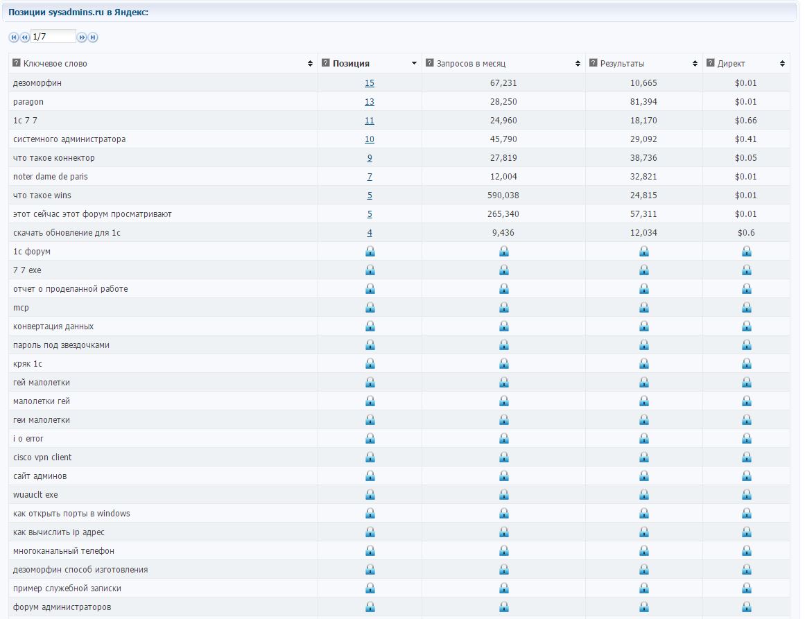The image size is (805, 619).
Task: Click help icon next to Директ header
Action: point(711,63)
